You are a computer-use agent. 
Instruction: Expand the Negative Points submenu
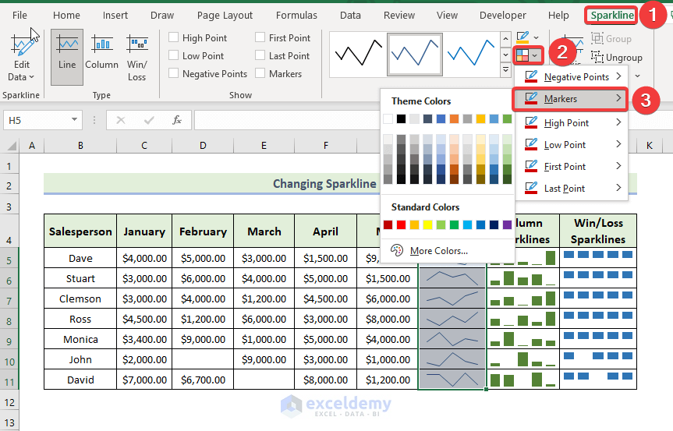[618, 76]
